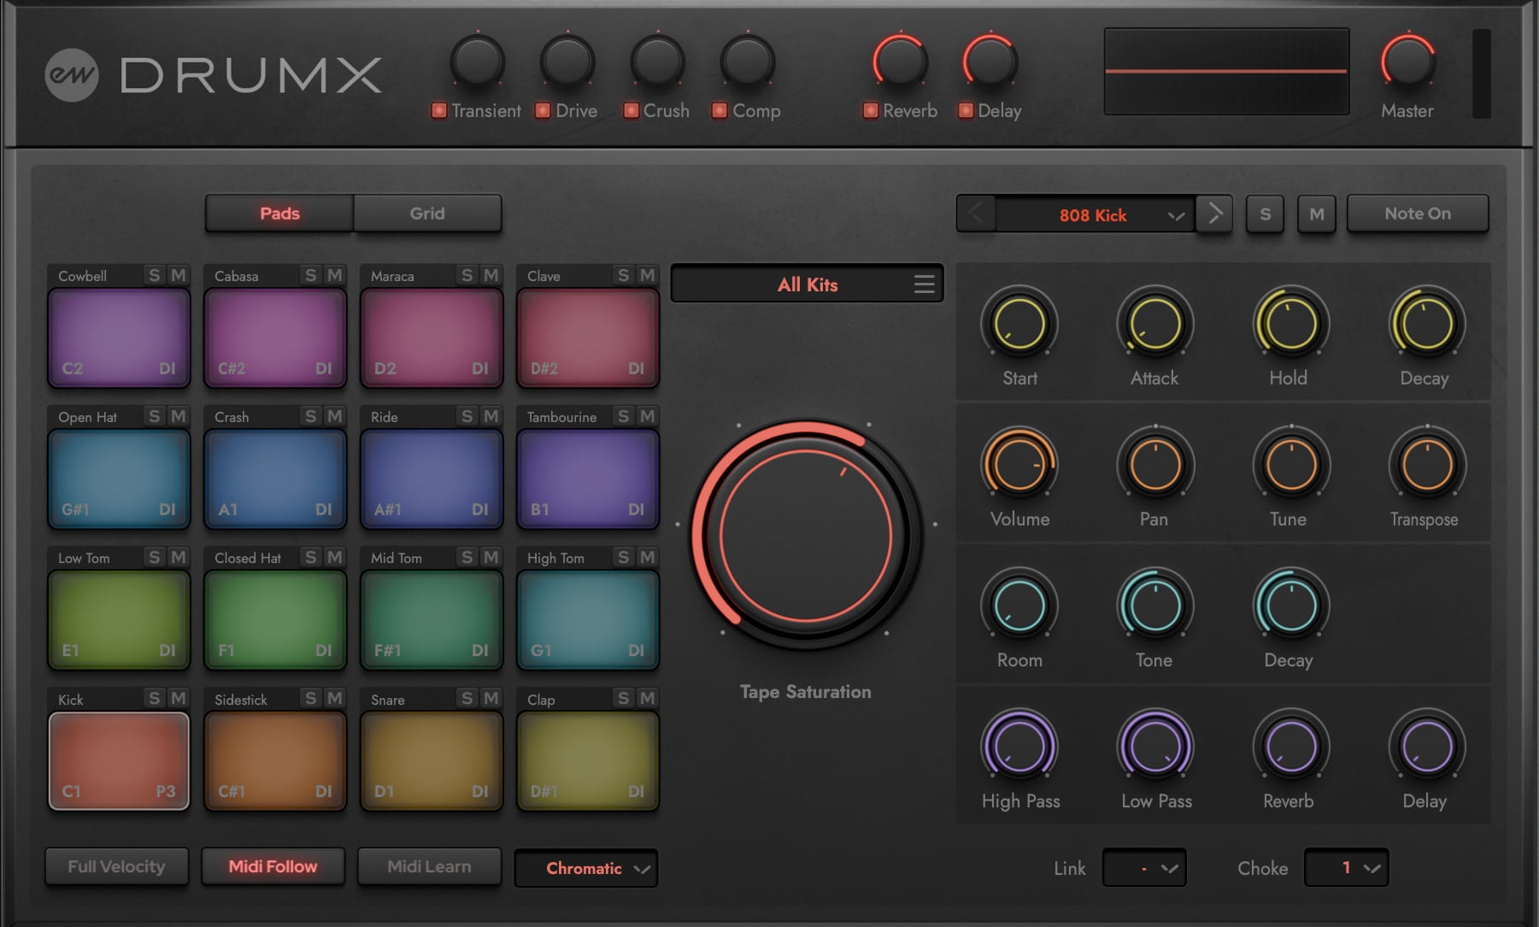Screen dimensions: 1539x927
Task: Switch to the Pads tab
Action: [x=279, y=214]
